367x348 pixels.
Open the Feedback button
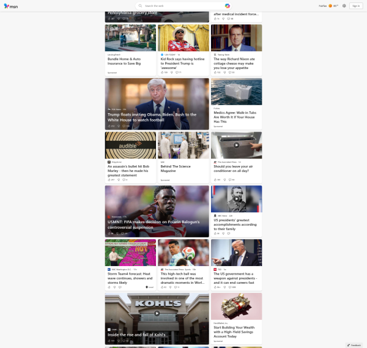(354, 345)
